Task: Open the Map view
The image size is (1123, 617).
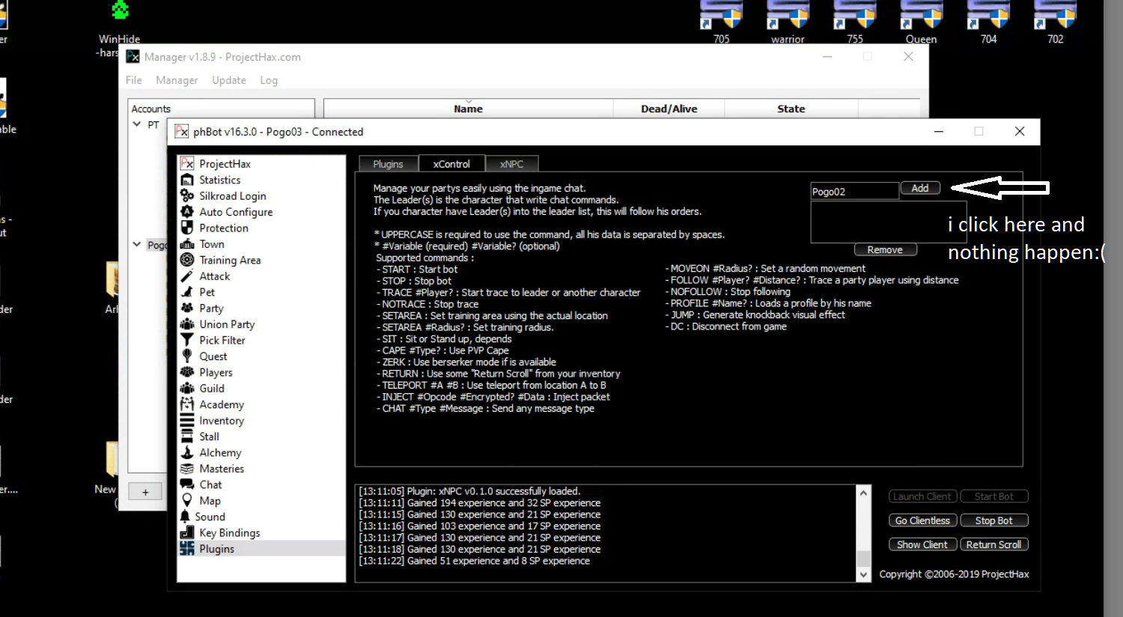Action: tap(210, 500)
